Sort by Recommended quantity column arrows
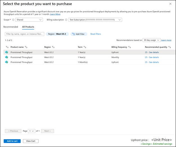Image resolution: width=176 pixels, height=147 pixels. pos(170,47)
